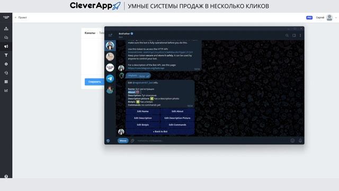The width and height of the screenshot is (339, 191).
Task: Click the Edit Name bot button
Action: tap(142, 111)
